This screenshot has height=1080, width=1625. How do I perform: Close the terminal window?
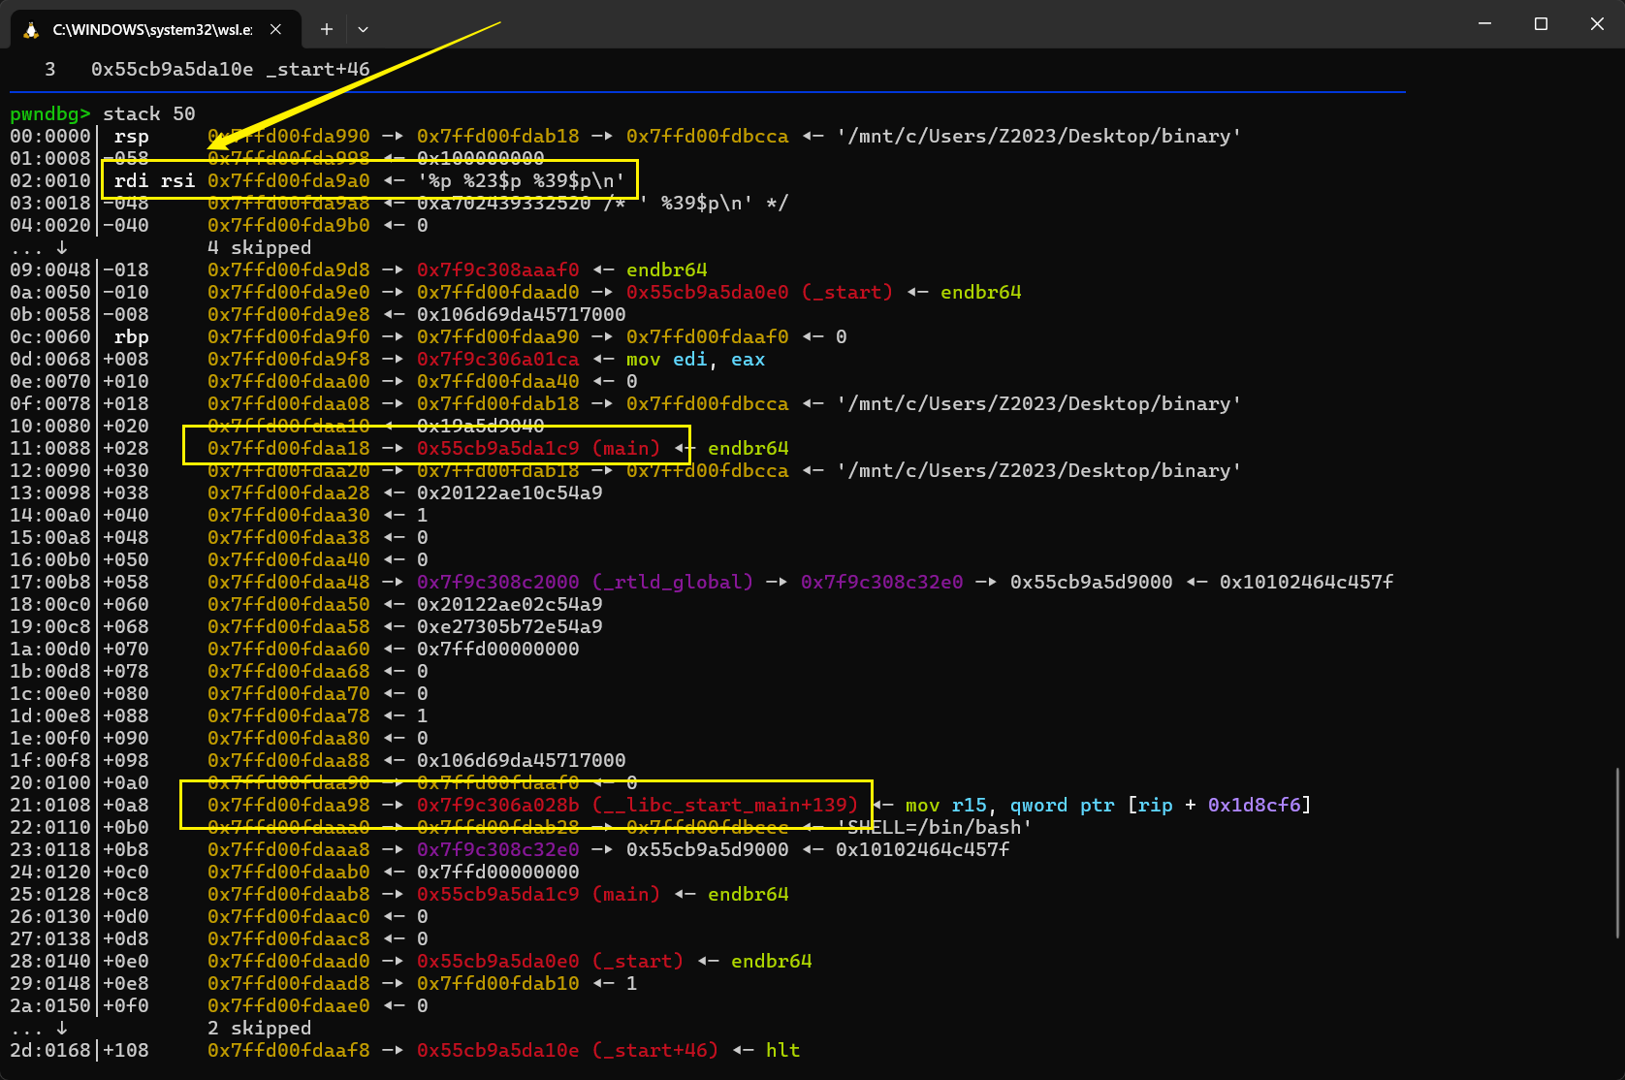(1597, 23)
